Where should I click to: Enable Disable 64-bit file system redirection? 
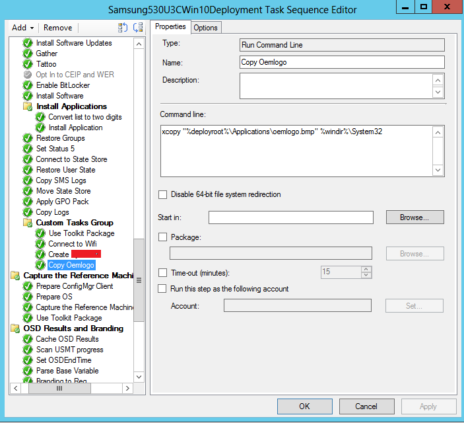pos(163,194)
